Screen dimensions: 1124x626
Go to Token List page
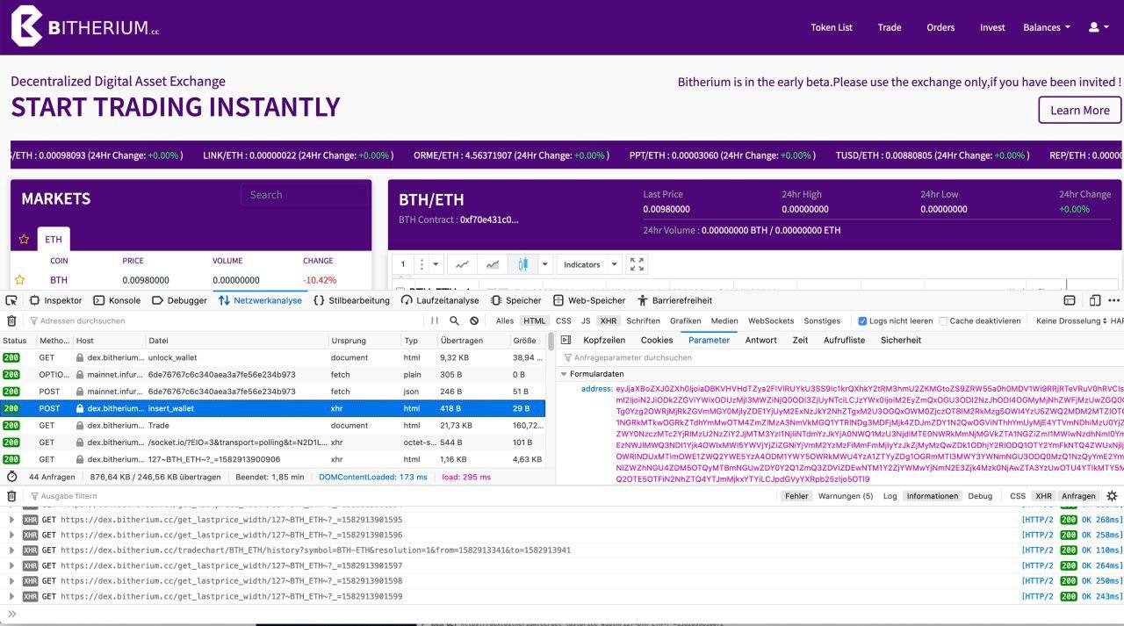[x=832, y=27]
